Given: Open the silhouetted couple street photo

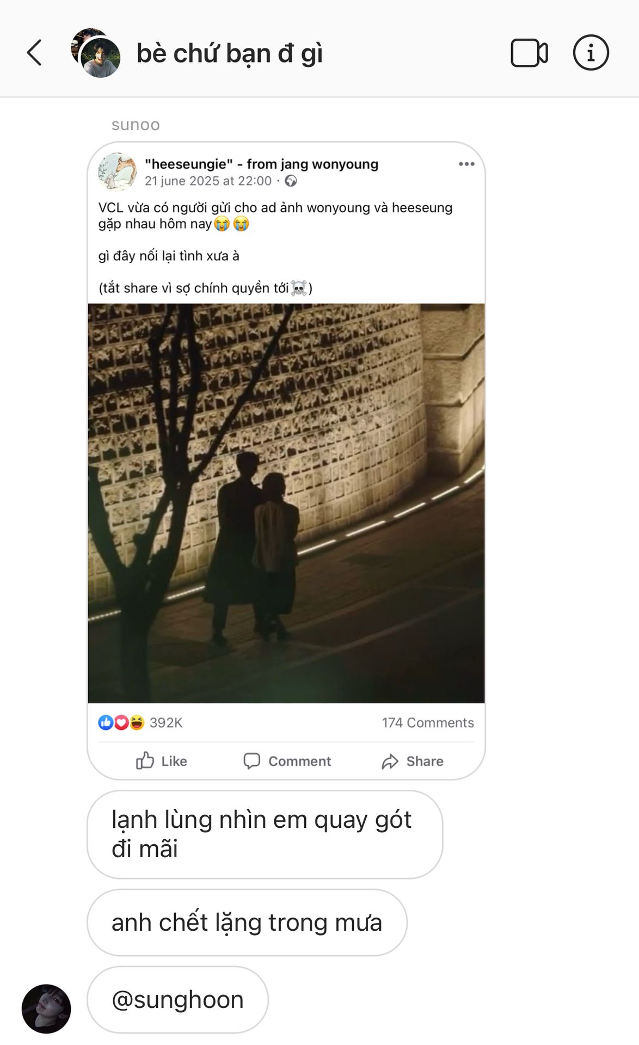Looking at the screenshot, I should [286, 503].
